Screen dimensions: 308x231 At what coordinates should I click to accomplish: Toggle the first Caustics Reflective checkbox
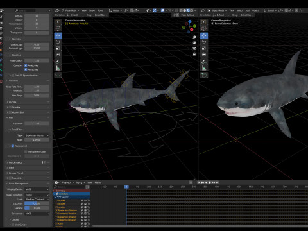(26, 65)
